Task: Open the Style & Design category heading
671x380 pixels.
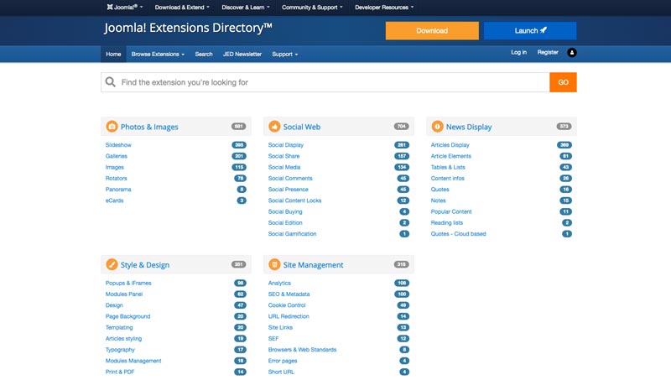Action: click(x=145, y=265)
